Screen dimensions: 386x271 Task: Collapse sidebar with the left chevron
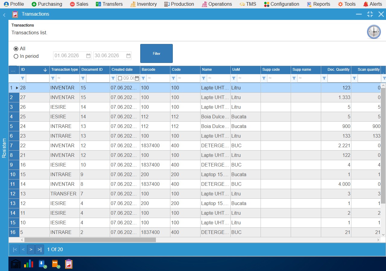click(x=4, y=15)
